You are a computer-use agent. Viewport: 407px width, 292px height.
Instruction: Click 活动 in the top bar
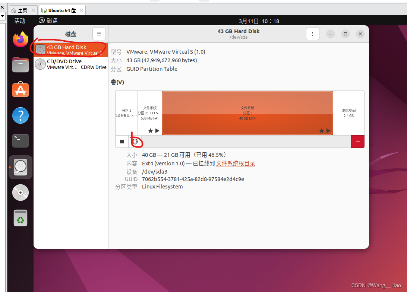pyautogui.click(x=19, y=21)
